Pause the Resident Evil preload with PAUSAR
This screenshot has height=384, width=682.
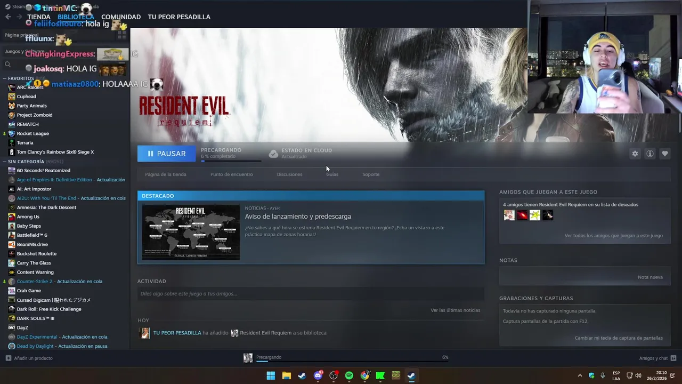pyautogui.click(x=167, y=154)
